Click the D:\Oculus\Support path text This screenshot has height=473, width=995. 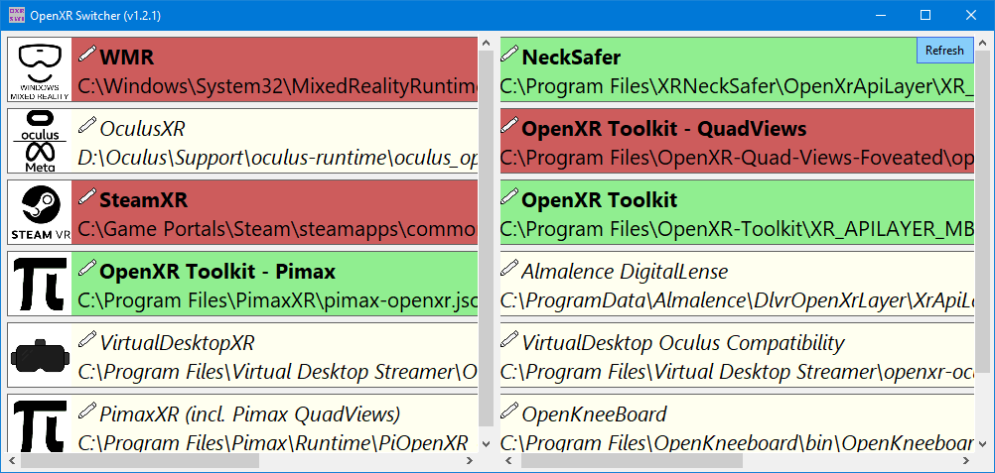(x=277, y=159)
